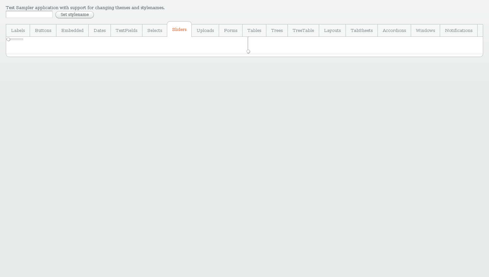Open the Embedded tab
Viewport: 489px width, 277px height.
pyautogui.click(x=72, y=30)
